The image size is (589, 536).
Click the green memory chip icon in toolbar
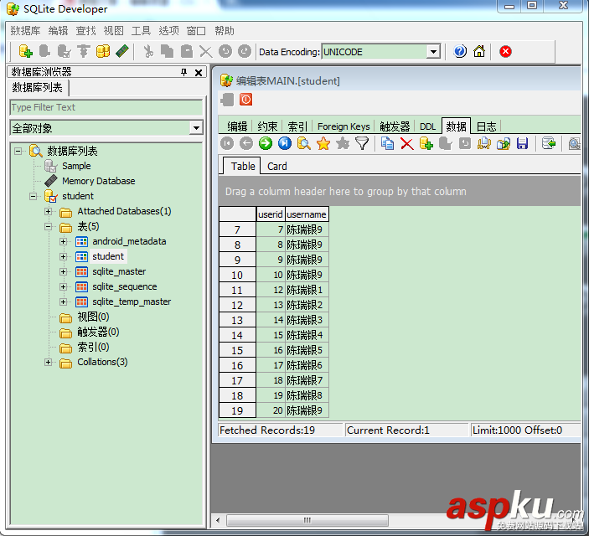pyautogui.click(x=122, y=51)
